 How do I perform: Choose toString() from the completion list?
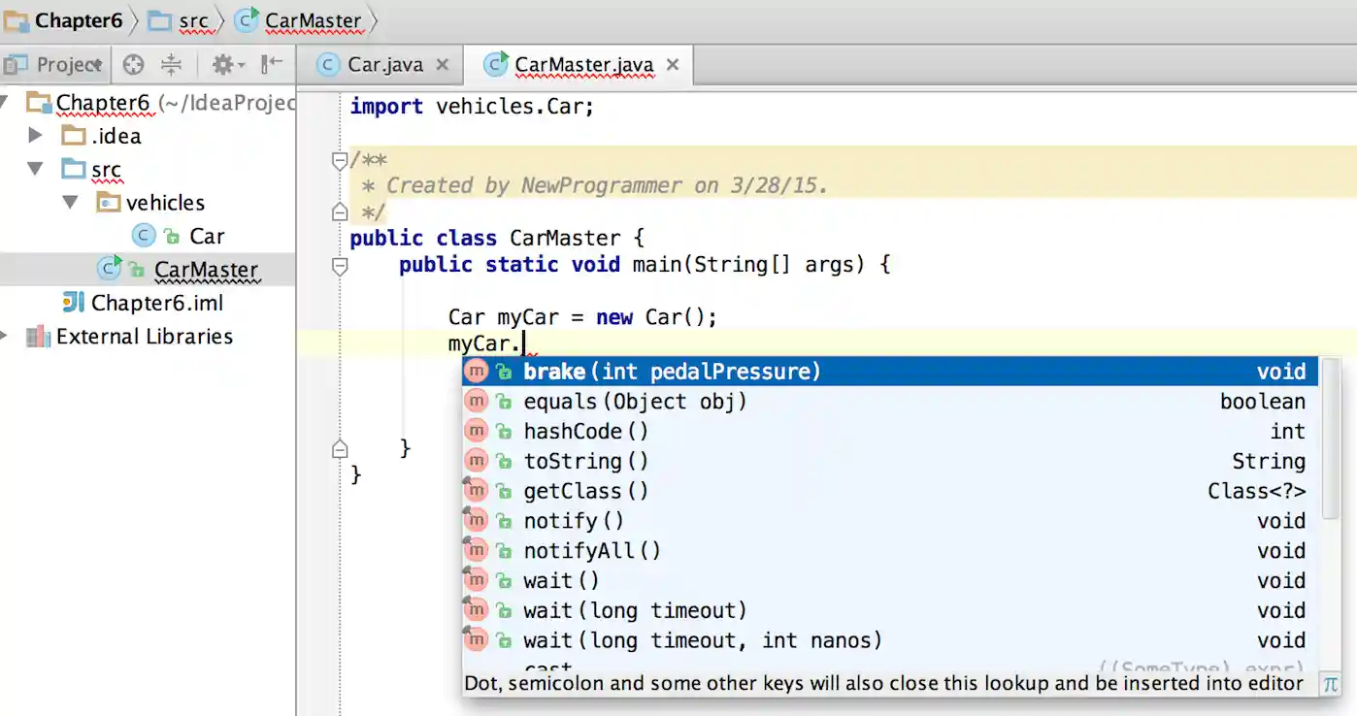(585, 461)
